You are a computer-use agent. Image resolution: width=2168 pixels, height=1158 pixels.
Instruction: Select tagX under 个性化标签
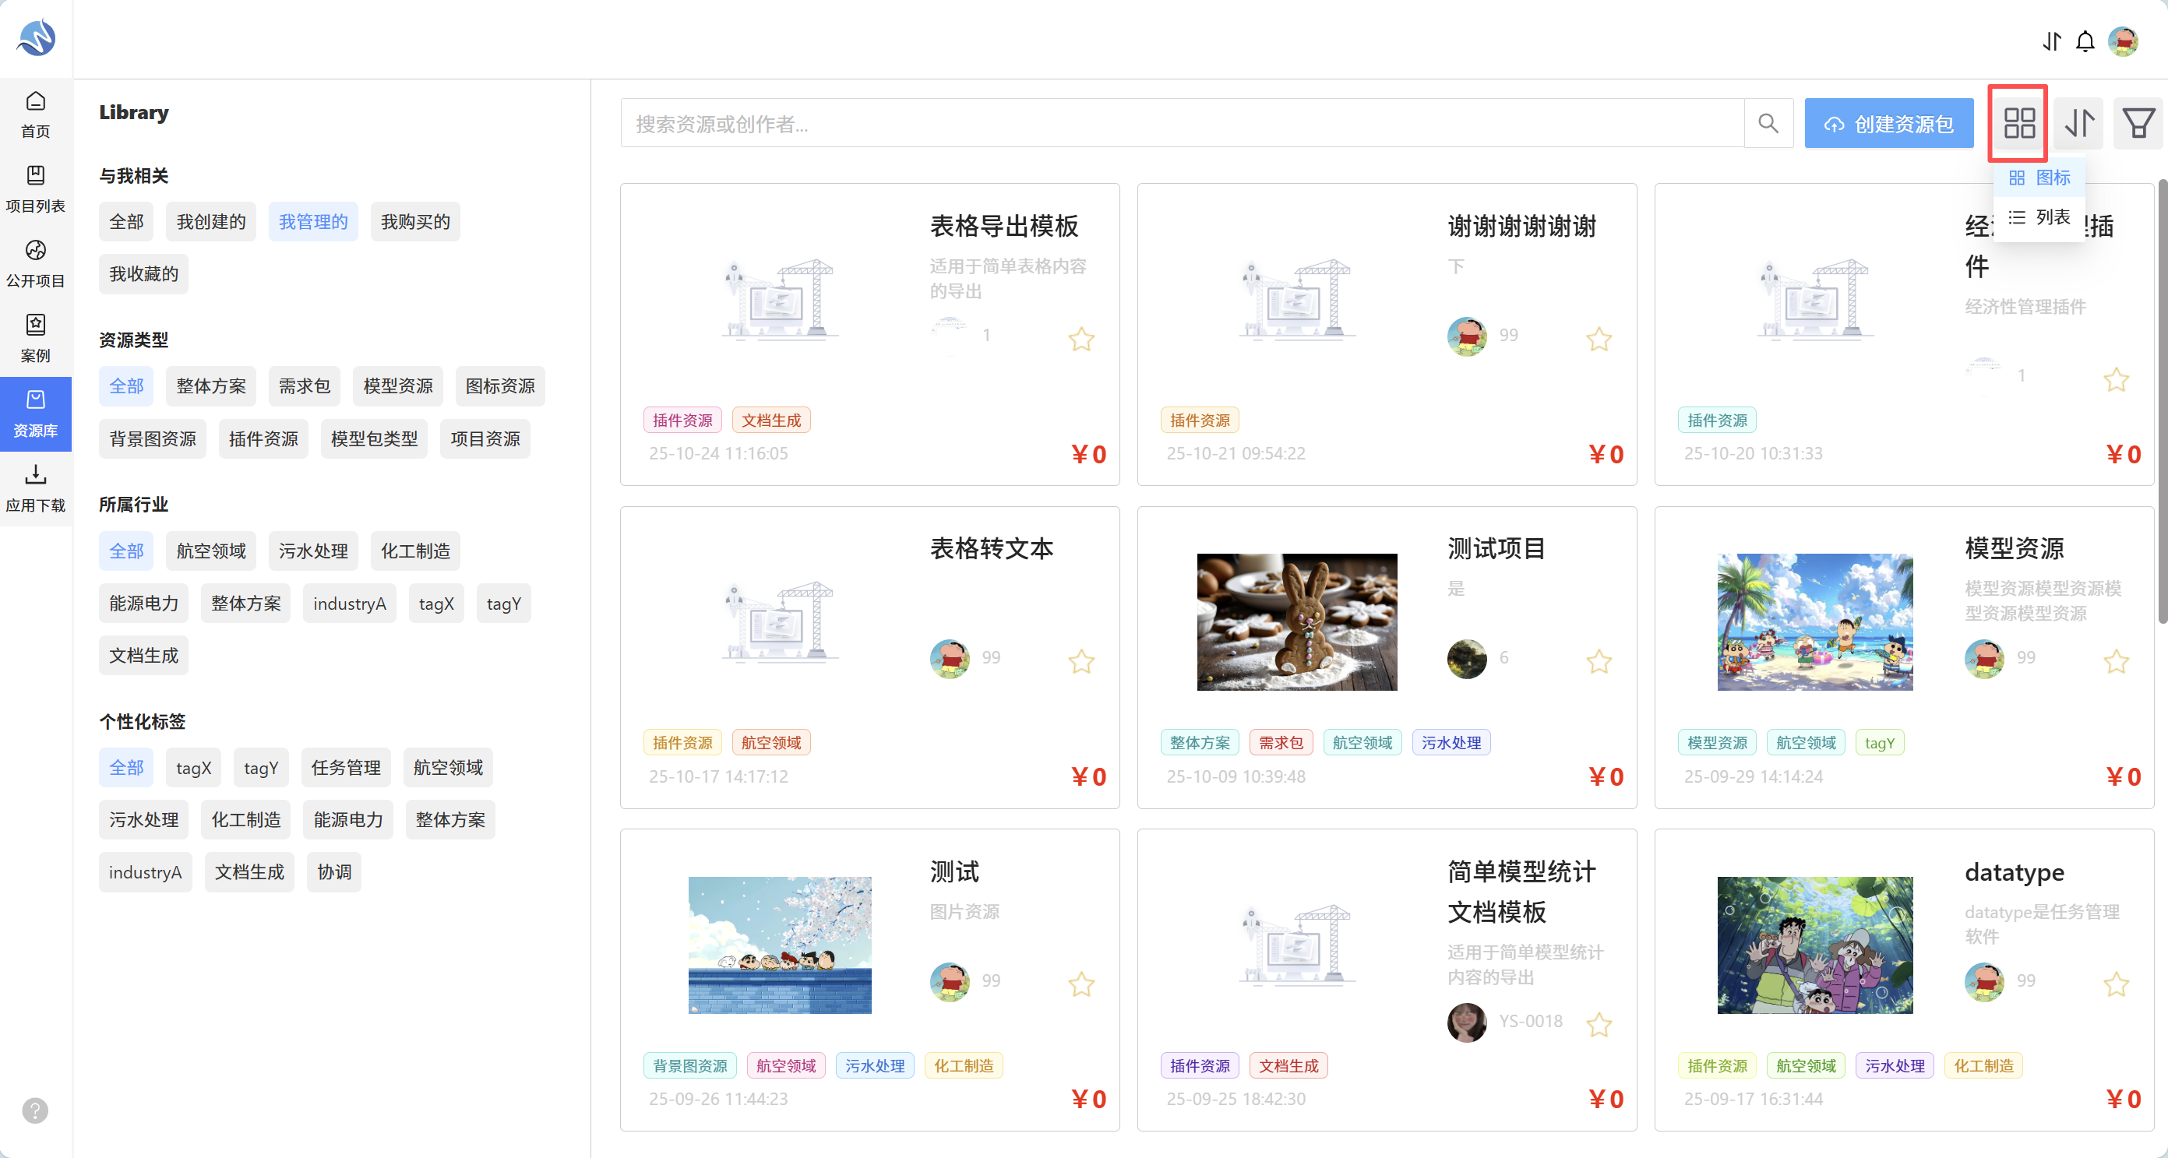pos(193,768)
